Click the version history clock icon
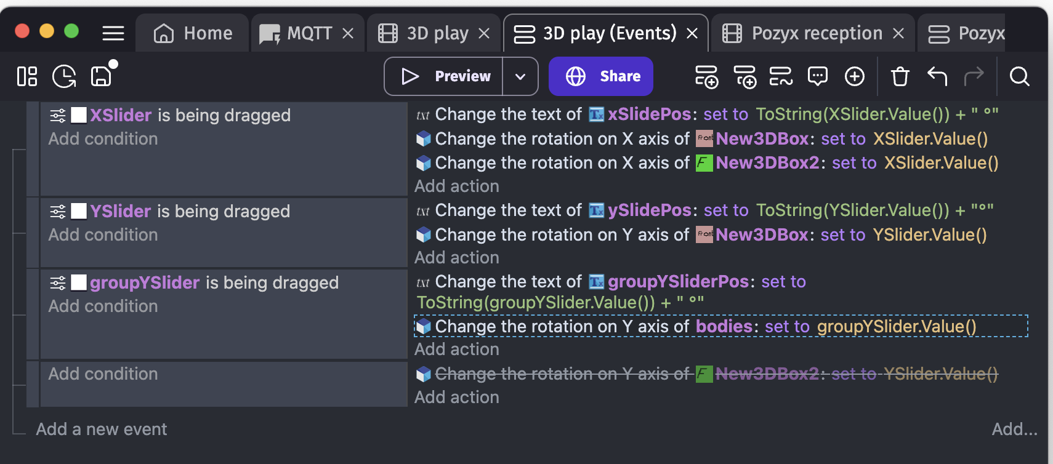This screenshot has width=1053, height=464. pos(64,76)
